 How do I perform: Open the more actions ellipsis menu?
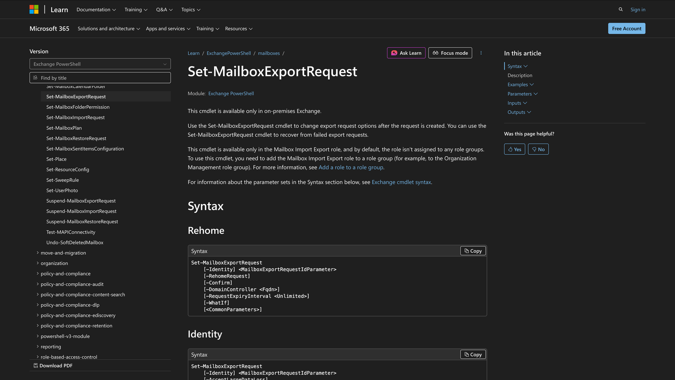tap(481, 53)
